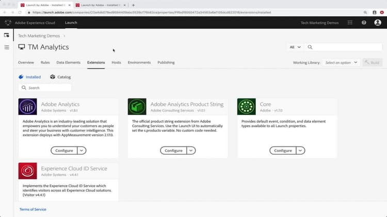This screenshot has width=387, height=217.
Task: Go back in the browser
Action: (5, 12)
